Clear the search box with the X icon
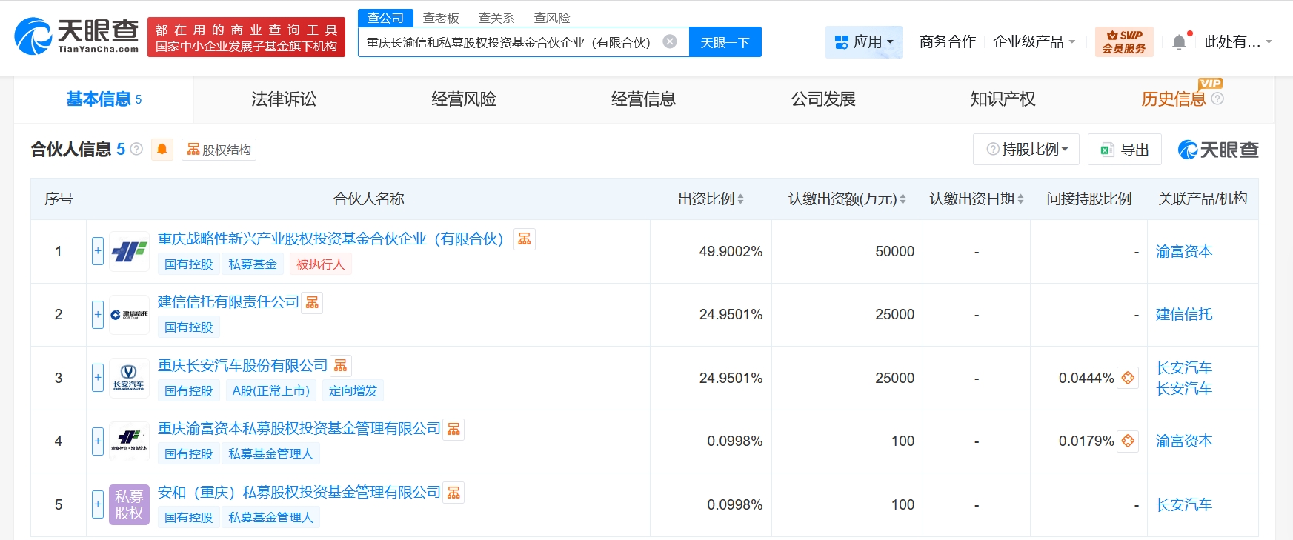Image resolution: width=1293 pixels, height=540 pixels. click(x=670, y=42)
